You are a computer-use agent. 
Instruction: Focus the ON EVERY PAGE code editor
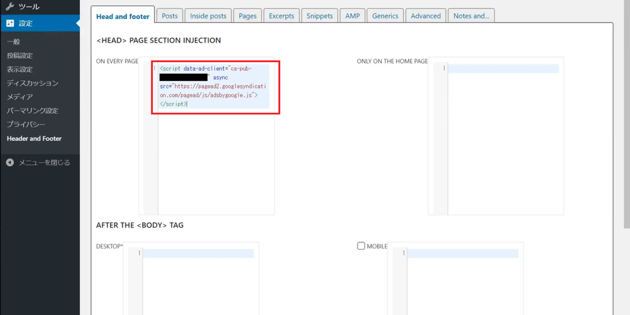[x=206, y=136]
